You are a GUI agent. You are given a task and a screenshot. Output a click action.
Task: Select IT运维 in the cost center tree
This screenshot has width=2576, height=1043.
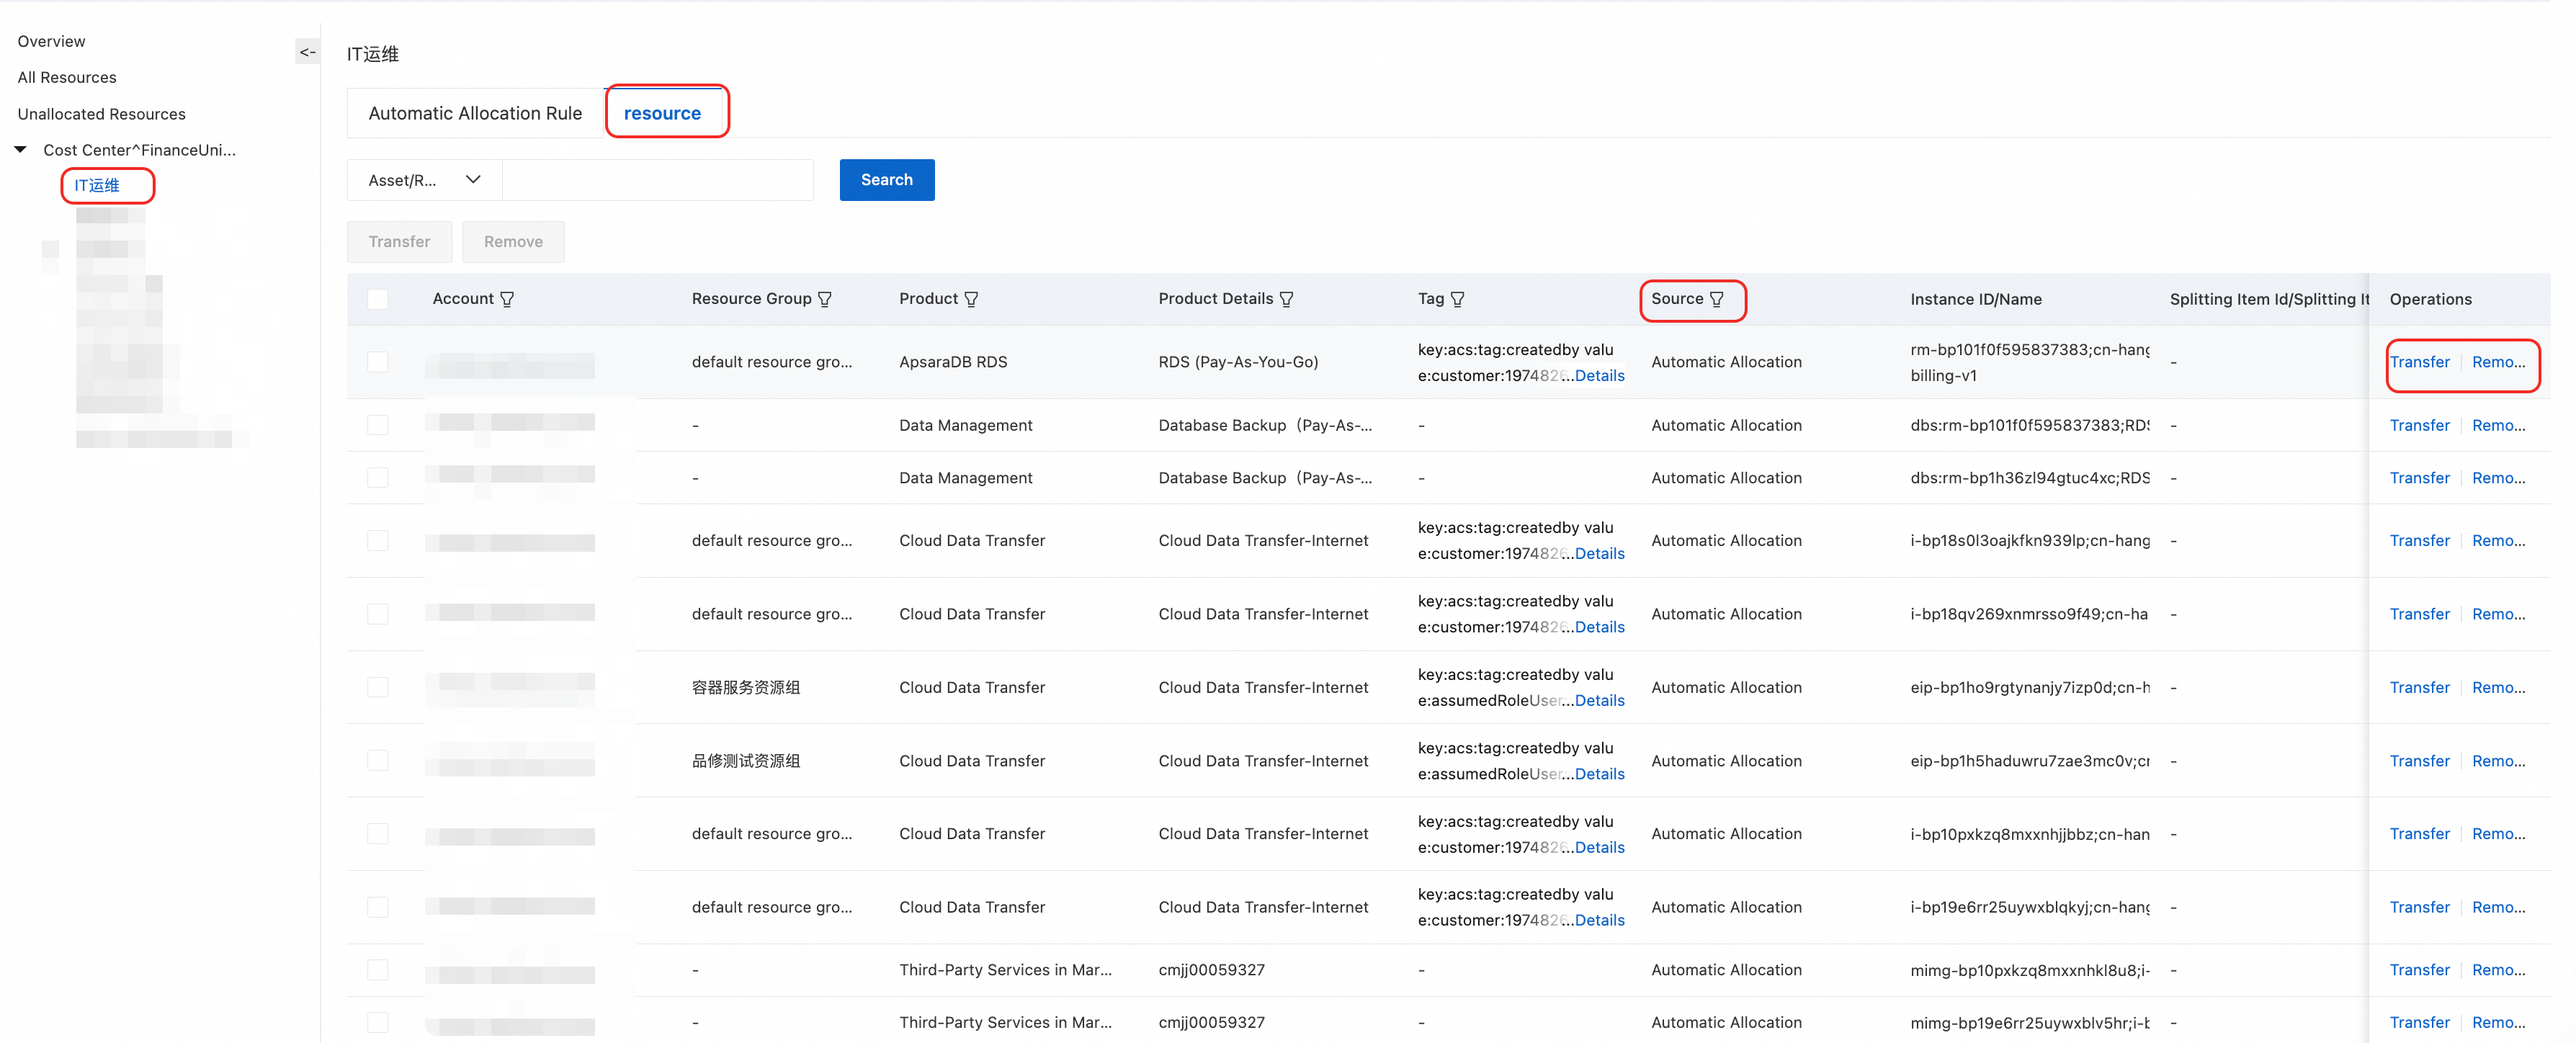pos(97,185)
